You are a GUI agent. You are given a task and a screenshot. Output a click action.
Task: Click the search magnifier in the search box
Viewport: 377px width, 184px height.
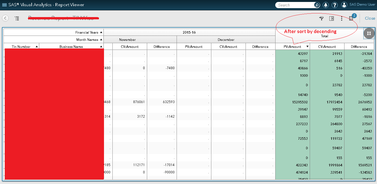pos(316,5)
